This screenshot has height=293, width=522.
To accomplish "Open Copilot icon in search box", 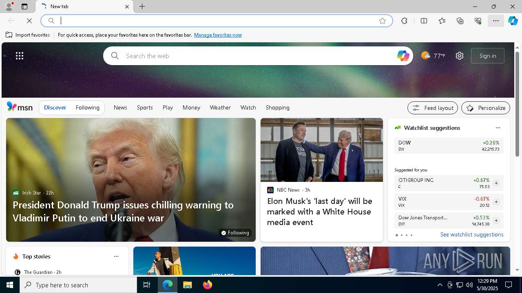I will point(403,56).
